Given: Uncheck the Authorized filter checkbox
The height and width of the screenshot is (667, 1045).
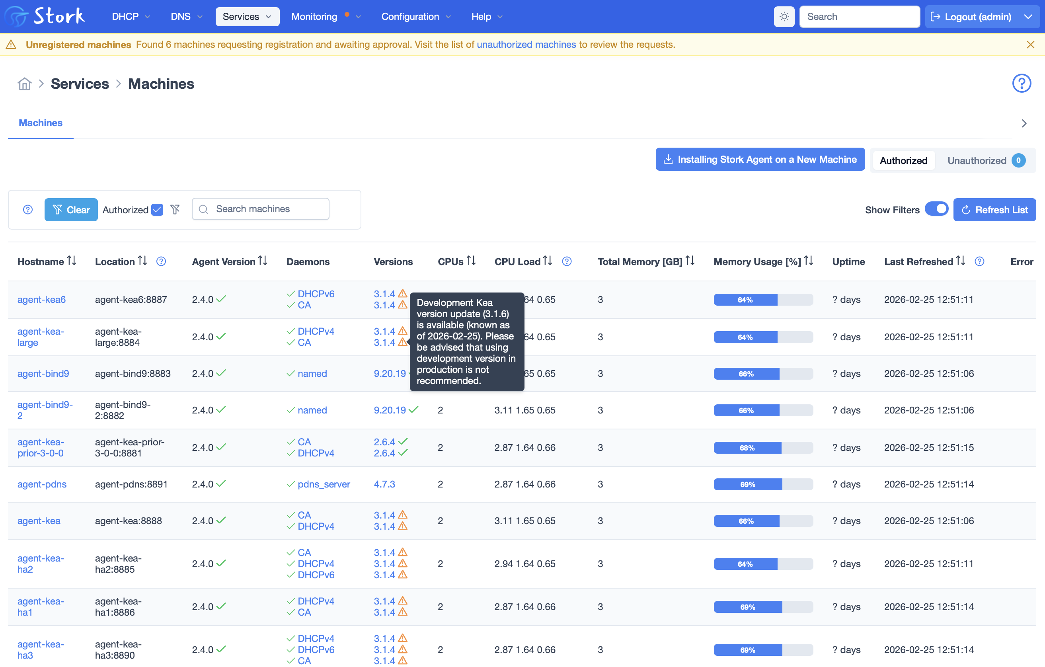Looking at the screenshot, I should (x=157, y=210).
